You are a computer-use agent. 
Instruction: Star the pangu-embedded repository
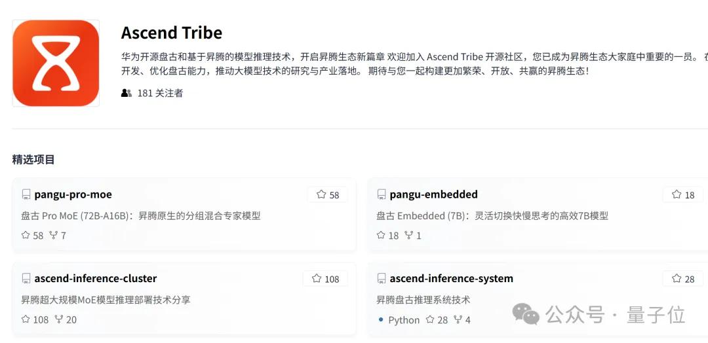pyautogui.click(x=683, y=194)
